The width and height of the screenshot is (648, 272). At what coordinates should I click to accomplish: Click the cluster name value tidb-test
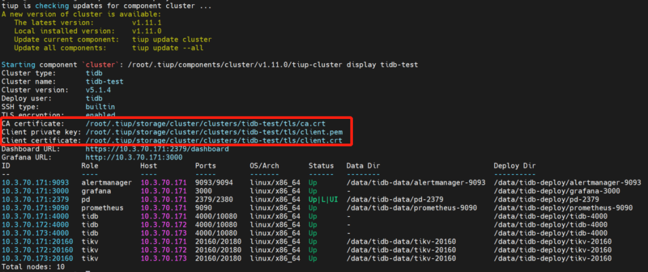coord(104,82)
